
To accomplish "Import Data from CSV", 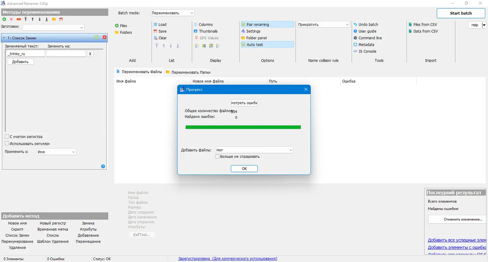I will pos(423,31).
